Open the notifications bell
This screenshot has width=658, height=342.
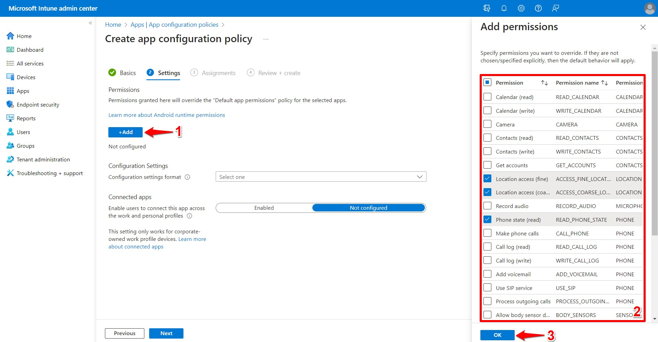pos(504,8)
